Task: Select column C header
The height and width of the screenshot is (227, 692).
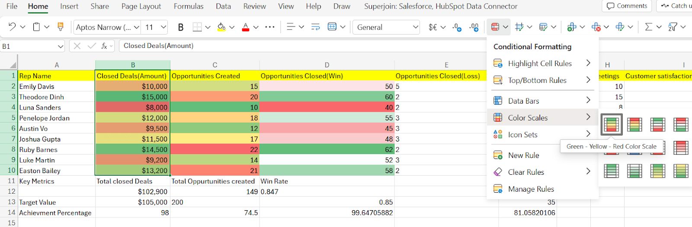Action: click(215, 65)
